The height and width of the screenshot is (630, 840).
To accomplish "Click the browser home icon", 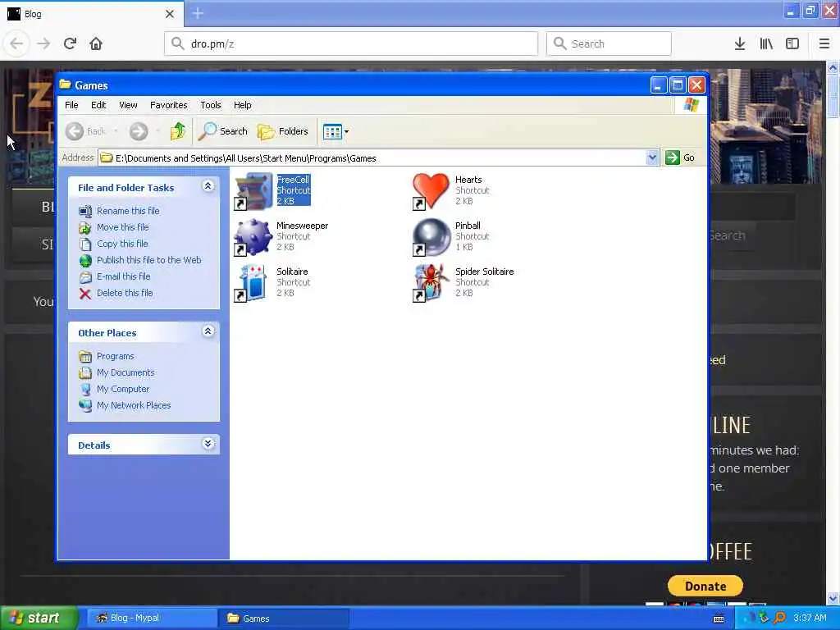I will tap(96, 43).
